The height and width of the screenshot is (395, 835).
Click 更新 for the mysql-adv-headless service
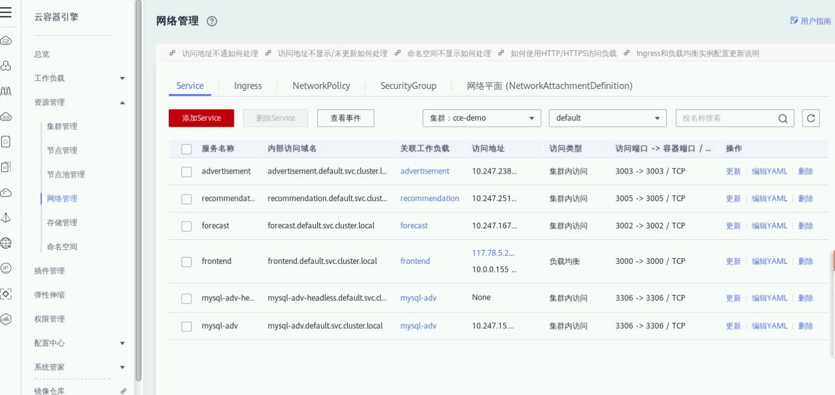[733, 298]
